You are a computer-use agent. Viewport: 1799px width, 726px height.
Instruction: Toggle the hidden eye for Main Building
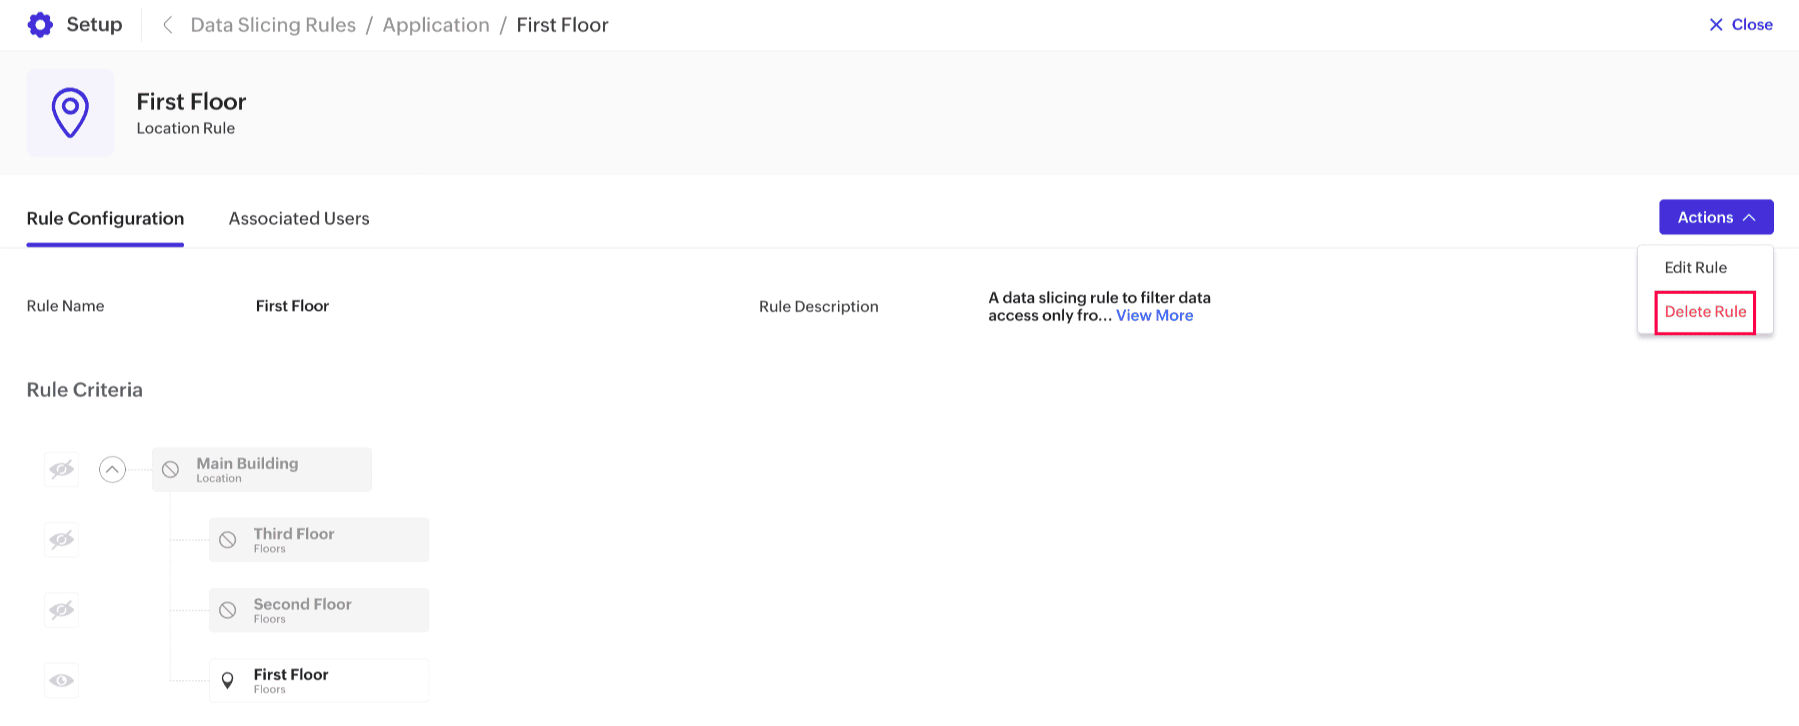pos(62,469)
